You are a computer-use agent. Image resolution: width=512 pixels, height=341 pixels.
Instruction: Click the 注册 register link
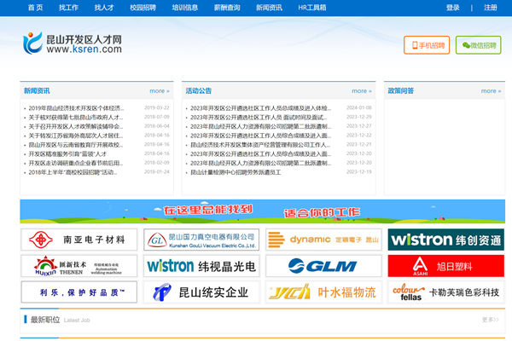coord(491,8)
